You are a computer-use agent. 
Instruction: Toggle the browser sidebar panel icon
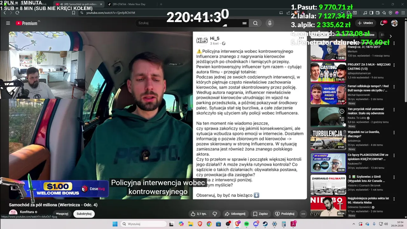point(372,13)
